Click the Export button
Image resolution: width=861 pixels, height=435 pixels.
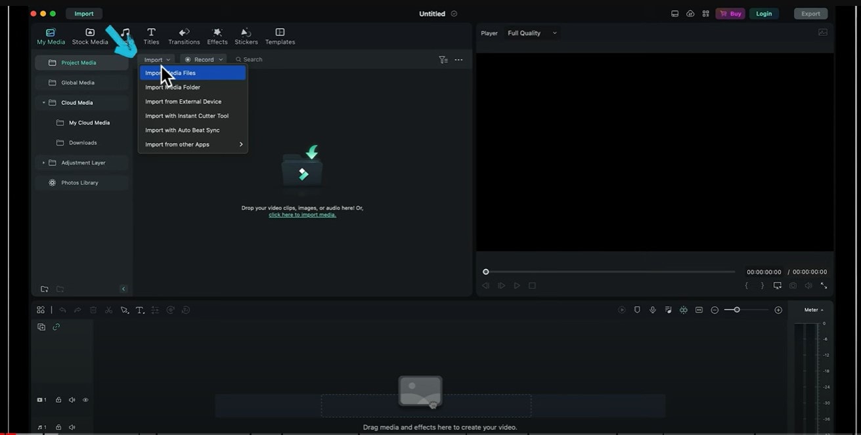click(x=810, y=13)
